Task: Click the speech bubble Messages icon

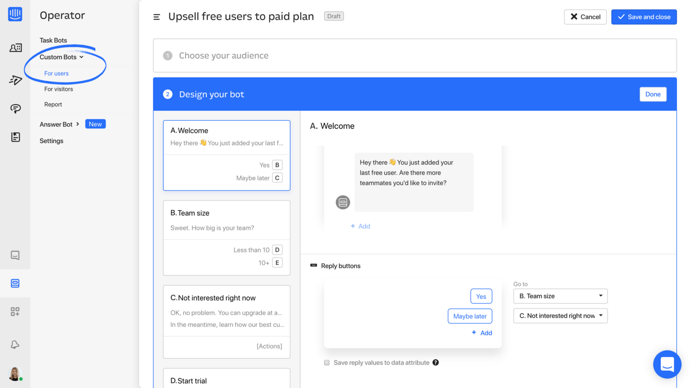Action: 15,109
